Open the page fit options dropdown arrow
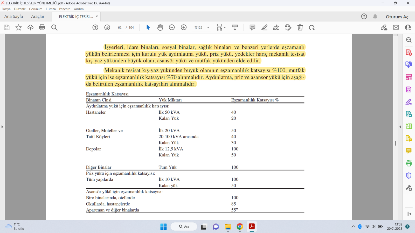The height and width of the screenshot is (233, 415). pos(225,27)
